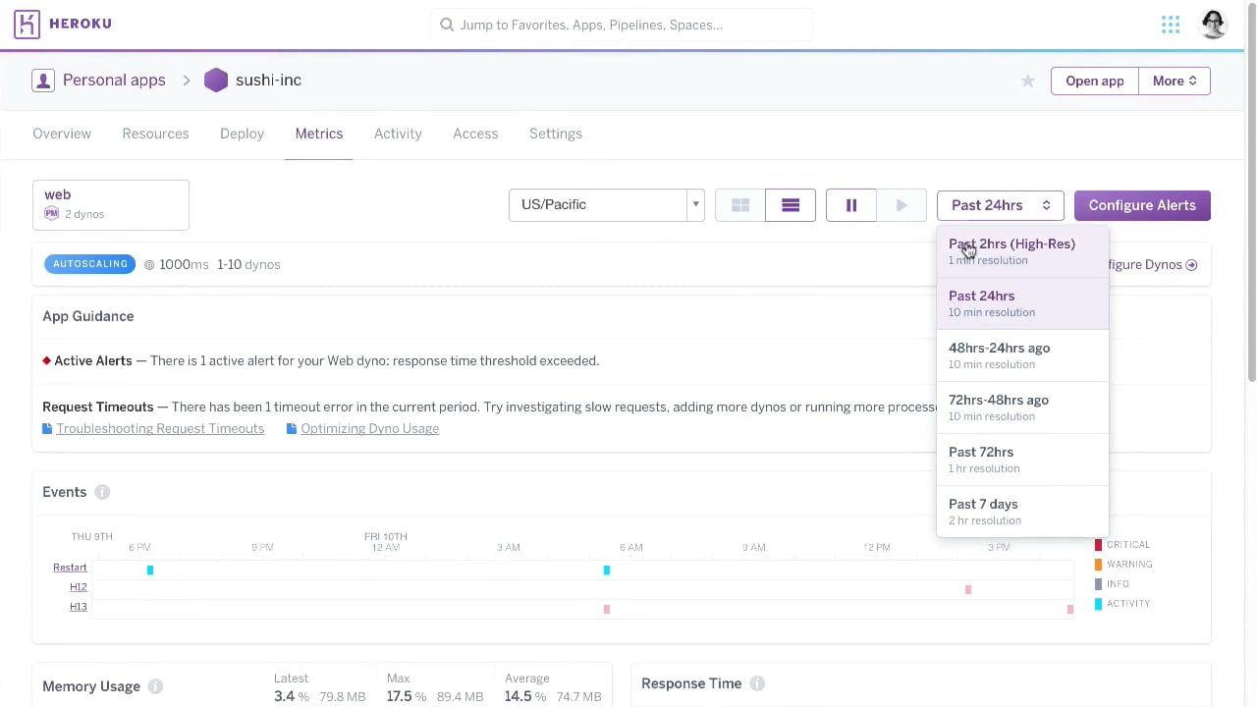This screenshot has height=707, width=1257.
Task: Click the sushi-inc hexagon app icon
Action: click(x=216, y=81)
